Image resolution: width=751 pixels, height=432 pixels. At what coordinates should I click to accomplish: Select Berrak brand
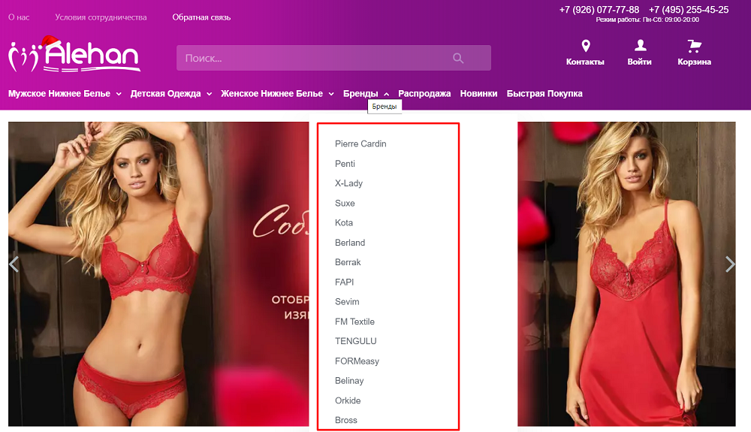(348, 262)
